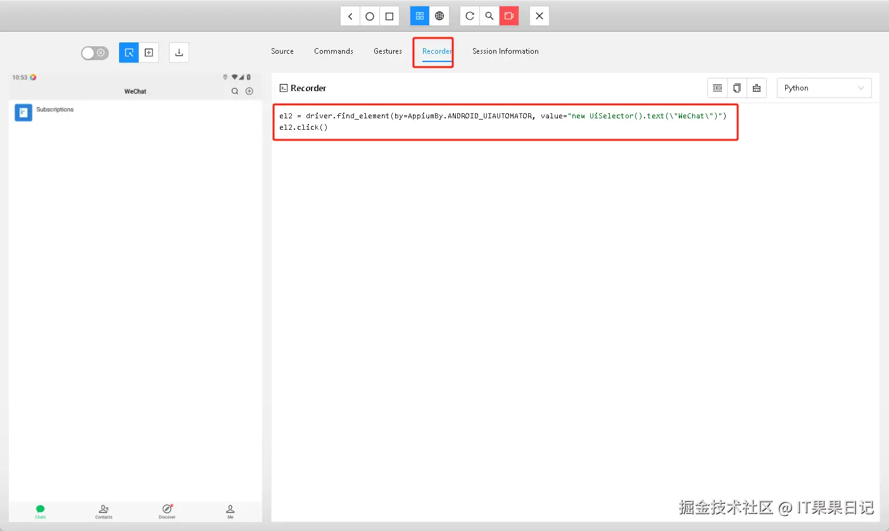Switch to the Gestures tab
This screenshot has height=531, width=889.
[x=388, y=51]
